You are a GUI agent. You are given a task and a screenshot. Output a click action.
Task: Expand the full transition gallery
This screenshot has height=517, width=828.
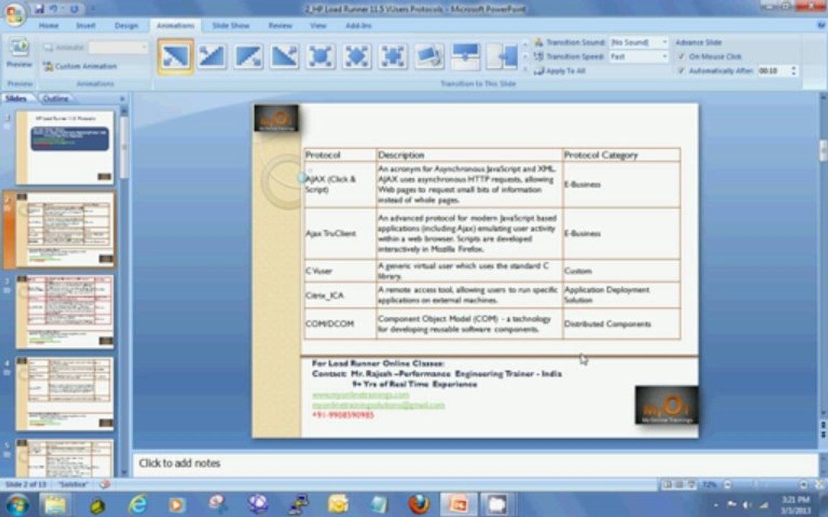[525, 70]
